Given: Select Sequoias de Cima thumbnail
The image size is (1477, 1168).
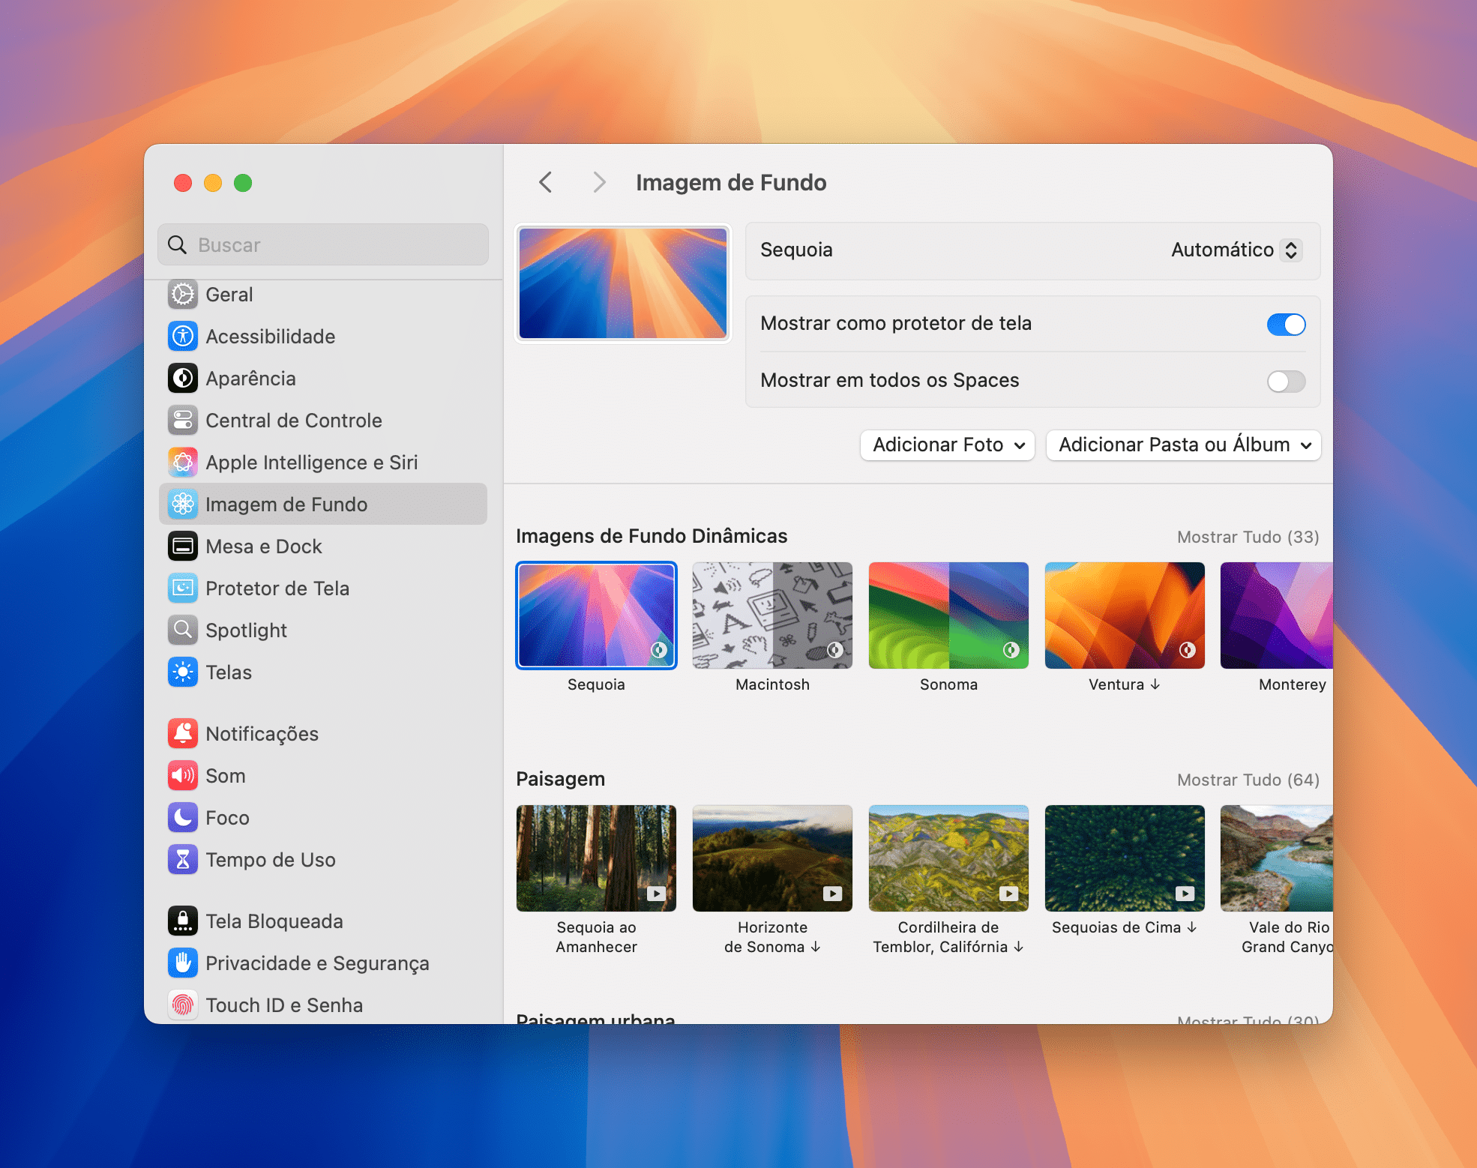Looking at the screenshot, I should click(x=1125, y=858).
